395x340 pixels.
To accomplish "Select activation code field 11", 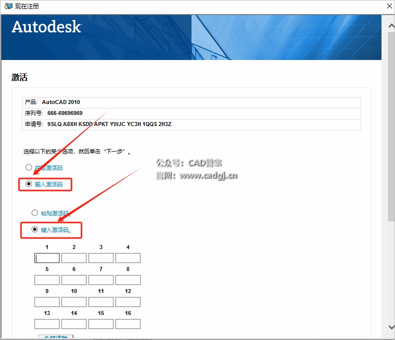I will 101,302.
